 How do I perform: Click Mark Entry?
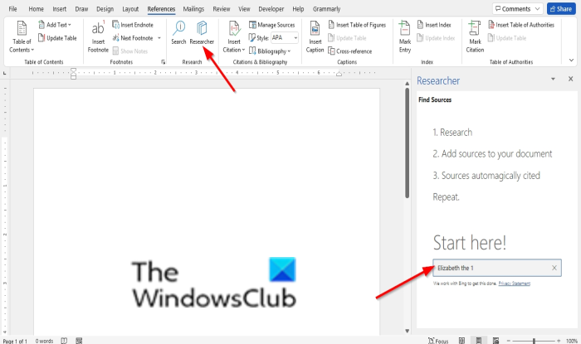point(405,37)
